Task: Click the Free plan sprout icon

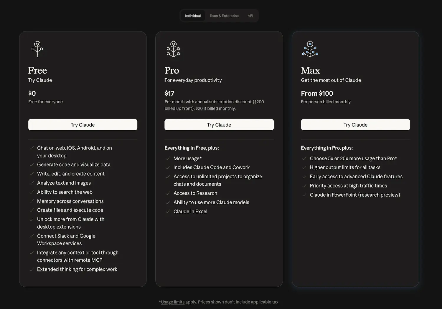Action: [x=37, y=49]
